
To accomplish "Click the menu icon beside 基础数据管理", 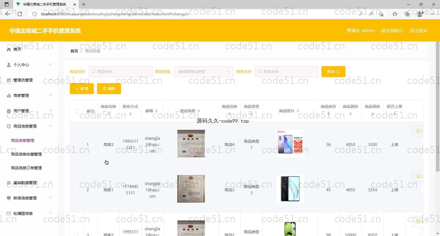I will [x=9, y=183].
